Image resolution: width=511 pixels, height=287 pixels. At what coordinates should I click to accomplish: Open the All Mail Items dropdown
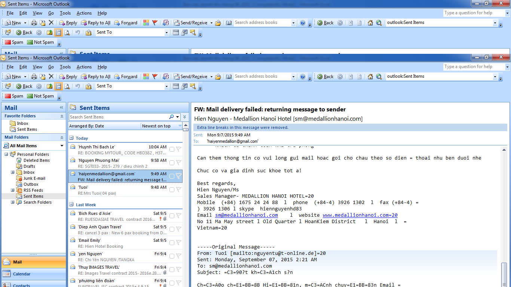(62, 146)
